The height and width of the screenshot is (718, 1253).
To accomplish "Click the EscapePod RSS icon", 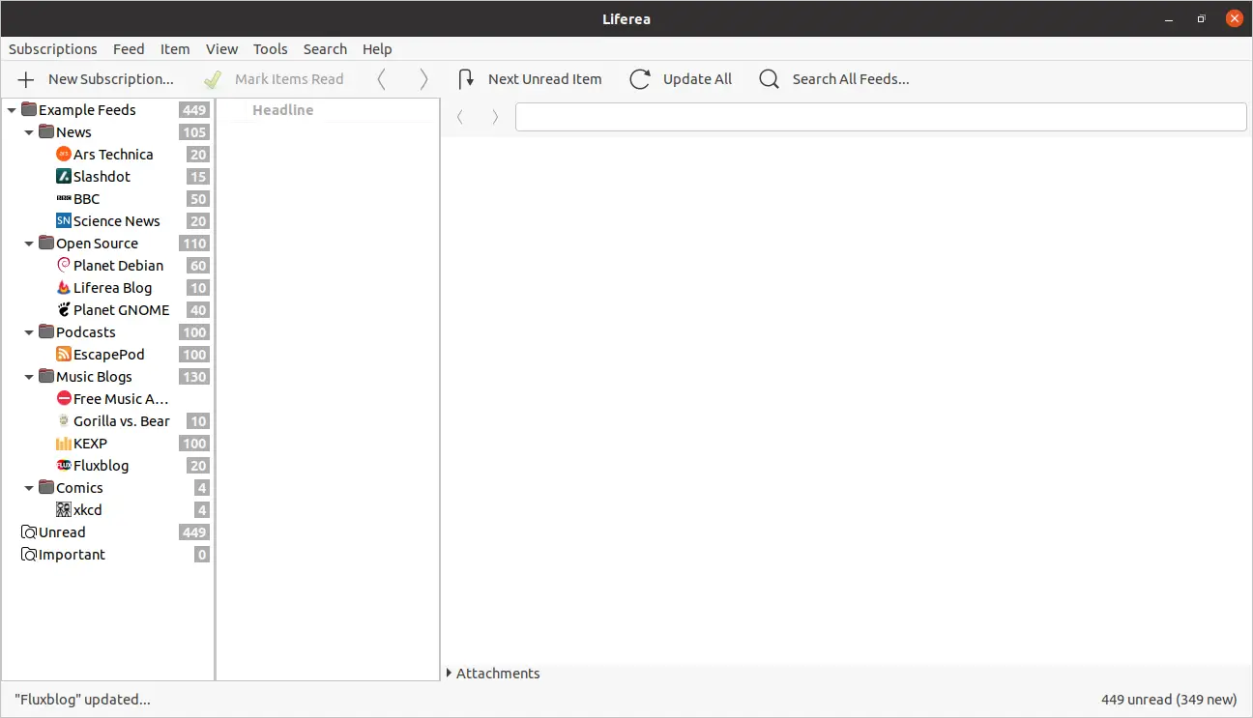I will (x=64, y=355).
